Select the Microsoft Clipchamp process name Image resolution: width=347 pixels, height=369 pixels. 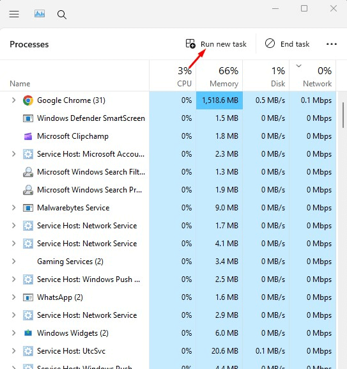[x=73, y=136]
